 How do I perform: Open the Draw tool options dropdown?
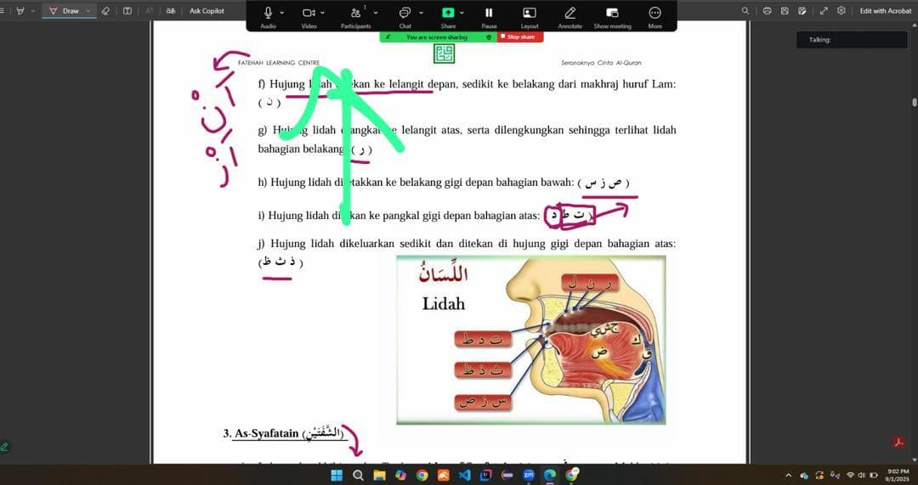click(88, 10)
